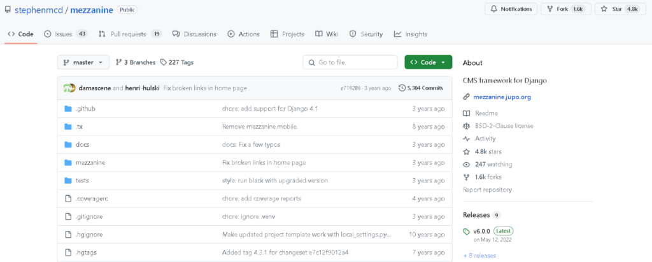Open the .github folder

click(86, 108)
